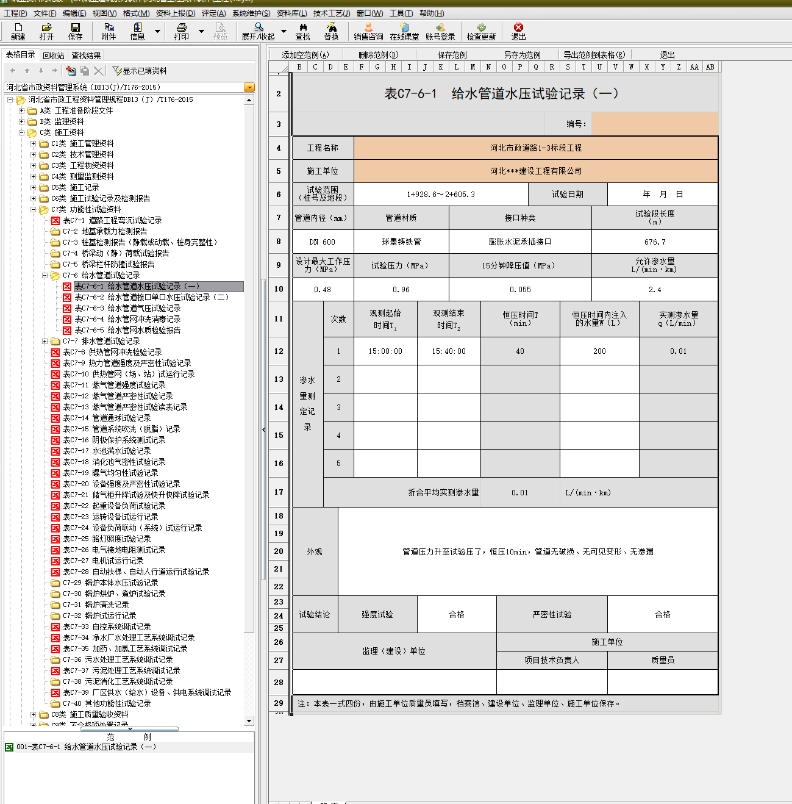Click column header AB in the sheet
Image resolution: width=792 pixels, height=804 pixels.
[x=710, y=67]
